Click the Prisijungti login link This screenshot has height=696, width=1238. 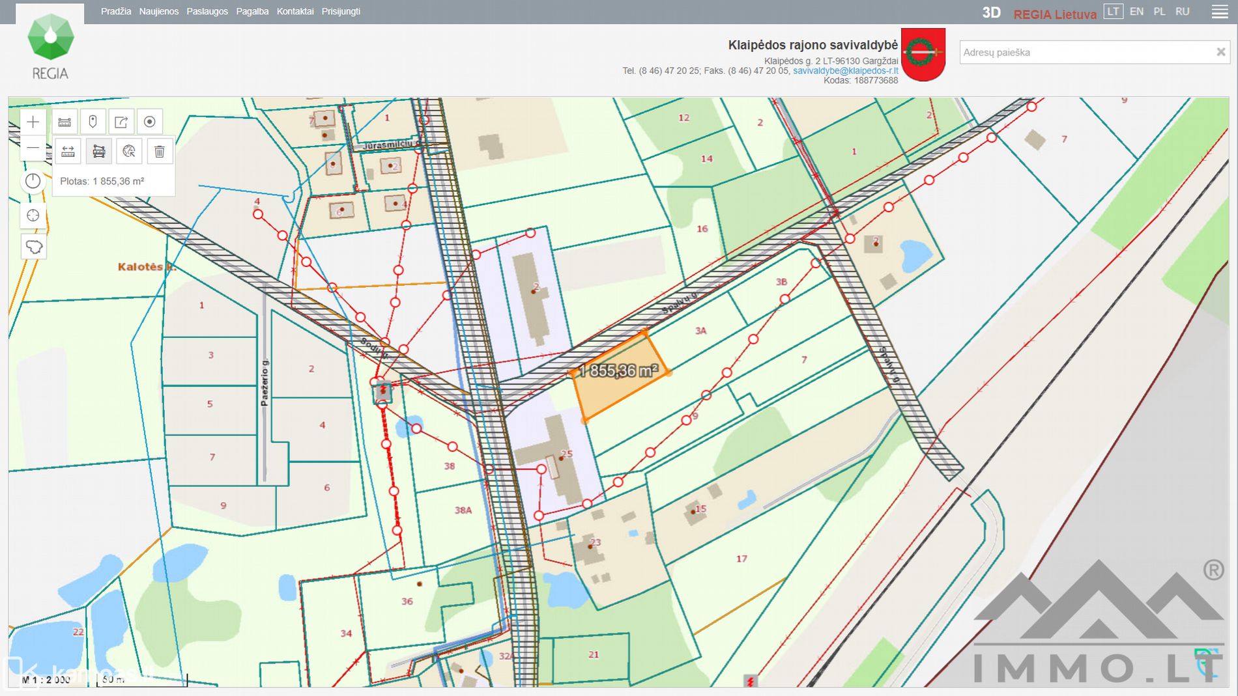click(x=341, y=12)
